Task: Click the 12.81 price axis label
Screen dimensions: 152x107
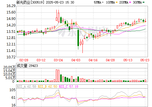Action: point(11,38)
